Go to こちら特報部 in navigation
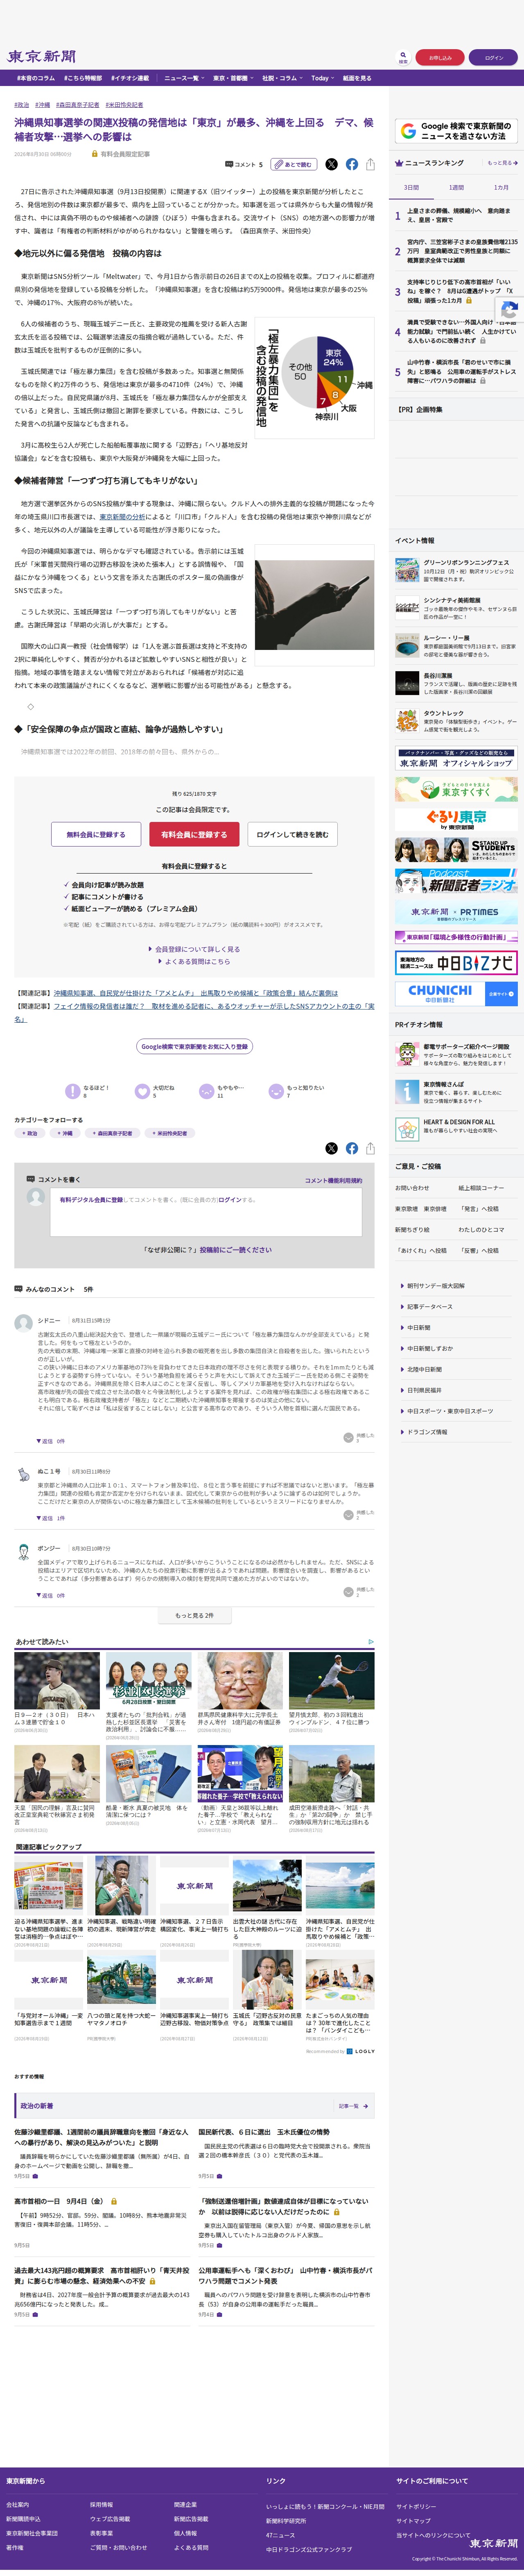This screenshot has width=524, height=2576. [83, 78]
